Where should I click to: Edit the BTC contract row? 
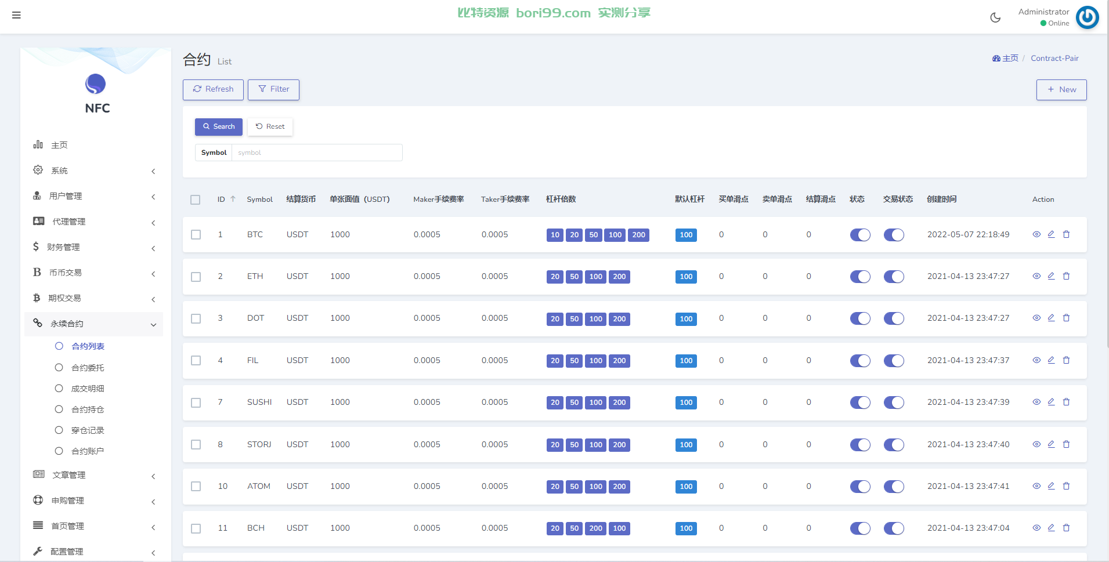1051,234
